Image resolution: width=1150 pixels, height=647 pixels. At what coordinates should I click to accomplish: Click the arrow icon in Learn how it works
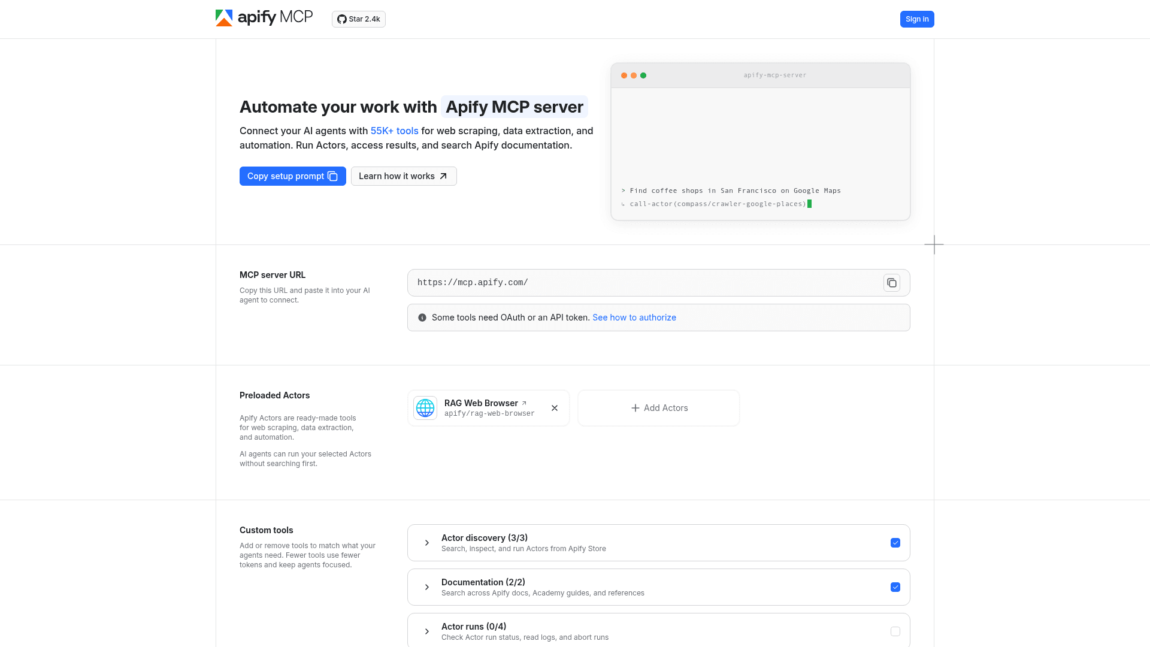(443, 176)
